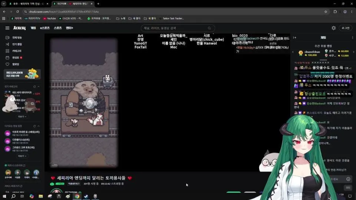The width and height of the screenshot is (356, 200).
Task: Refresh the 인기 카테고리 list
Action: point(34,87)
